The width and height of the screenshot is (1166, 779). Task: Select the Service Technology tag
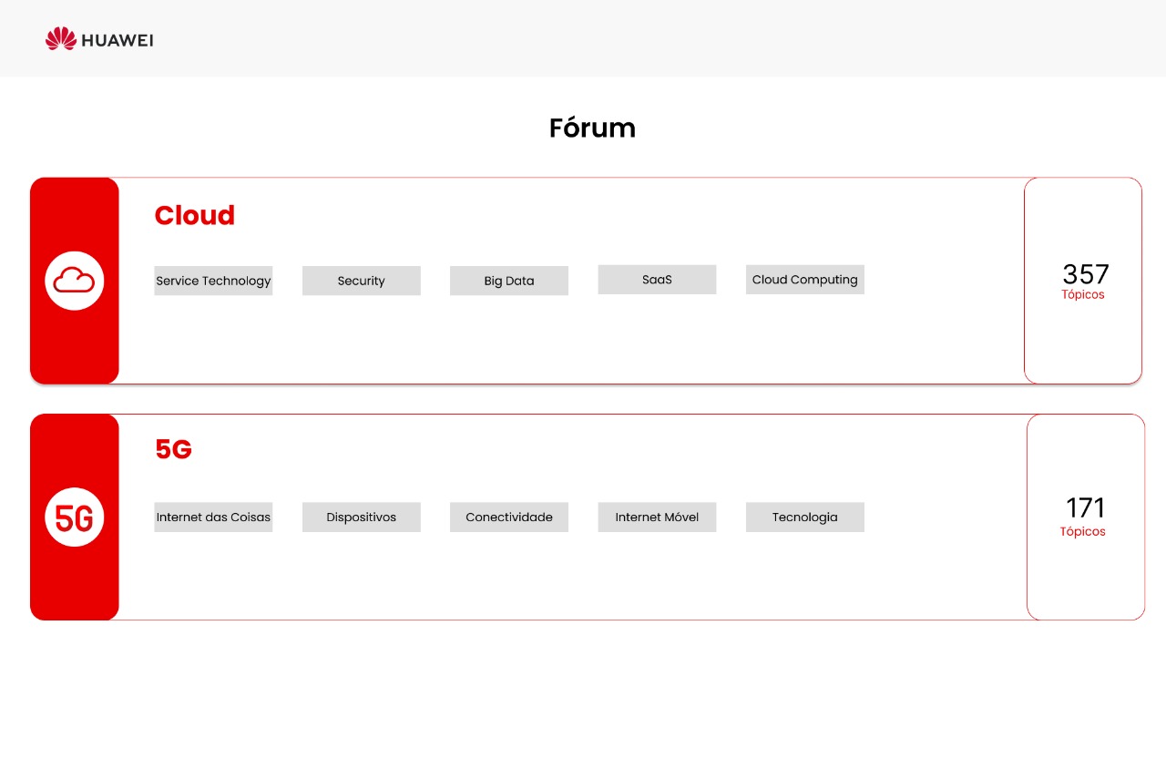213,281
